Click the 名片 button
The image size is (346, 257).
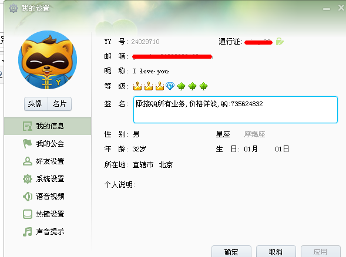59,104
